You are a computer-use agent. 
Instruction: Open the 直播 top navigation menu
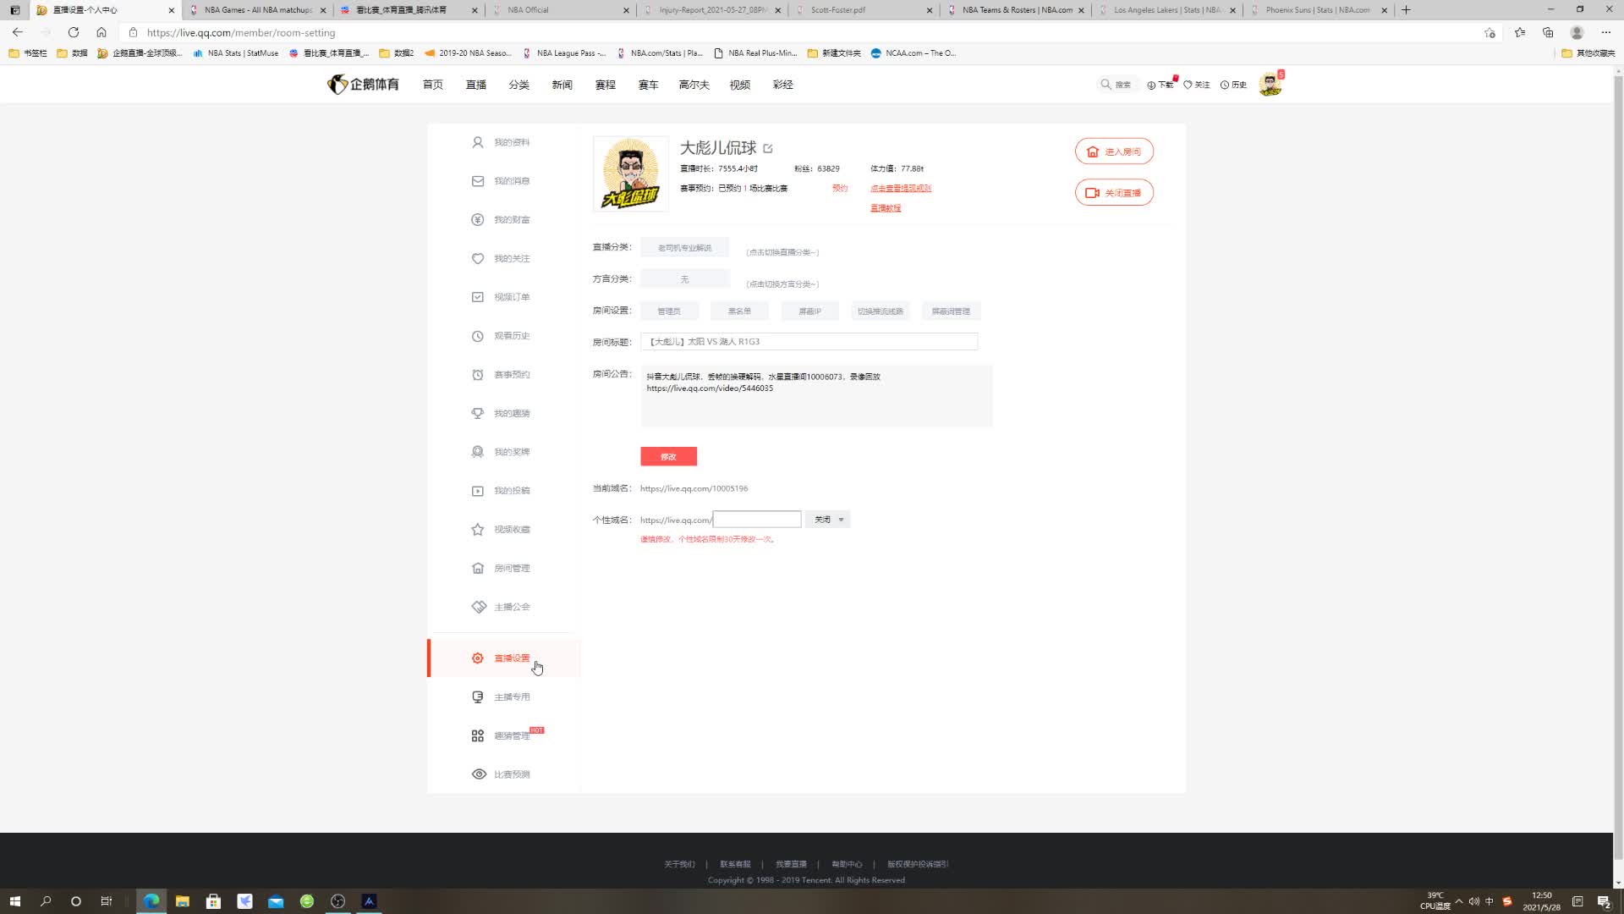pos(475,85)
